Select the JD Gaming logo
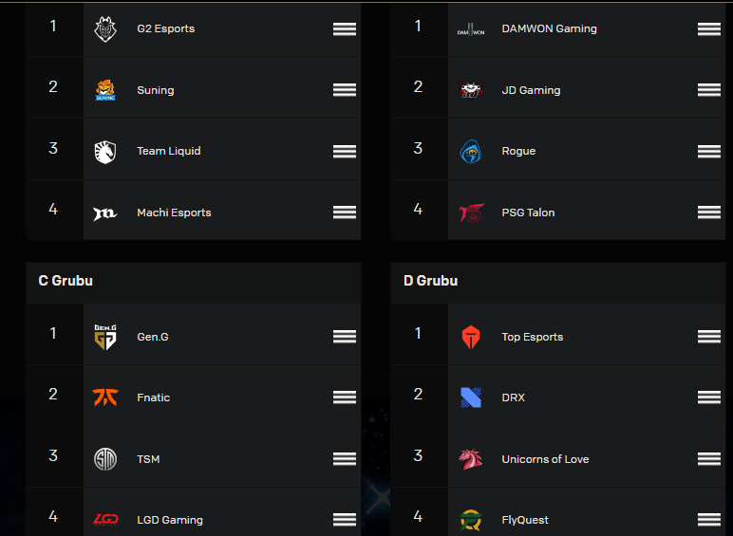 click(x=470, y=89)
